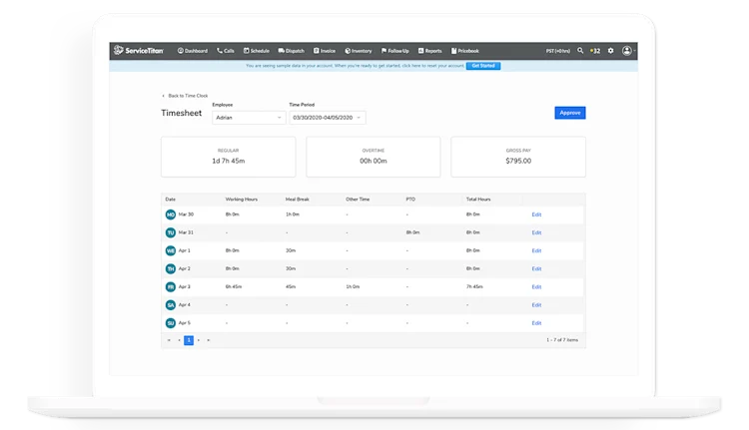Click the ServiceTitan logo
Screen dimensions: 749x430
pos(139,50)
